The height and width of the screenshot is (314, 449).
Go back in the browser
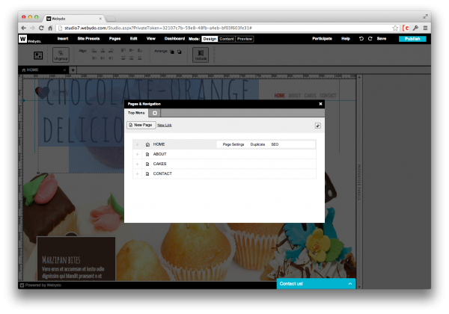[24, 28]
